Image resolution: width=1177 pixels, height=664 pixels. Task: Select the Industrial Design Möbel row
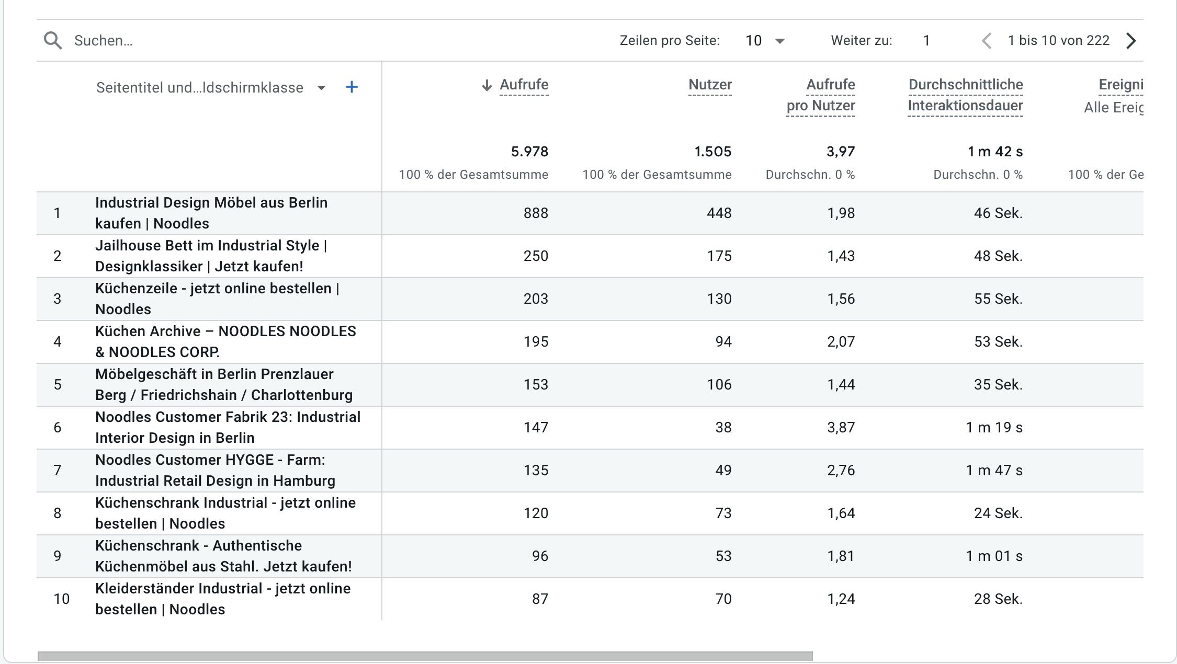point(211,213)
